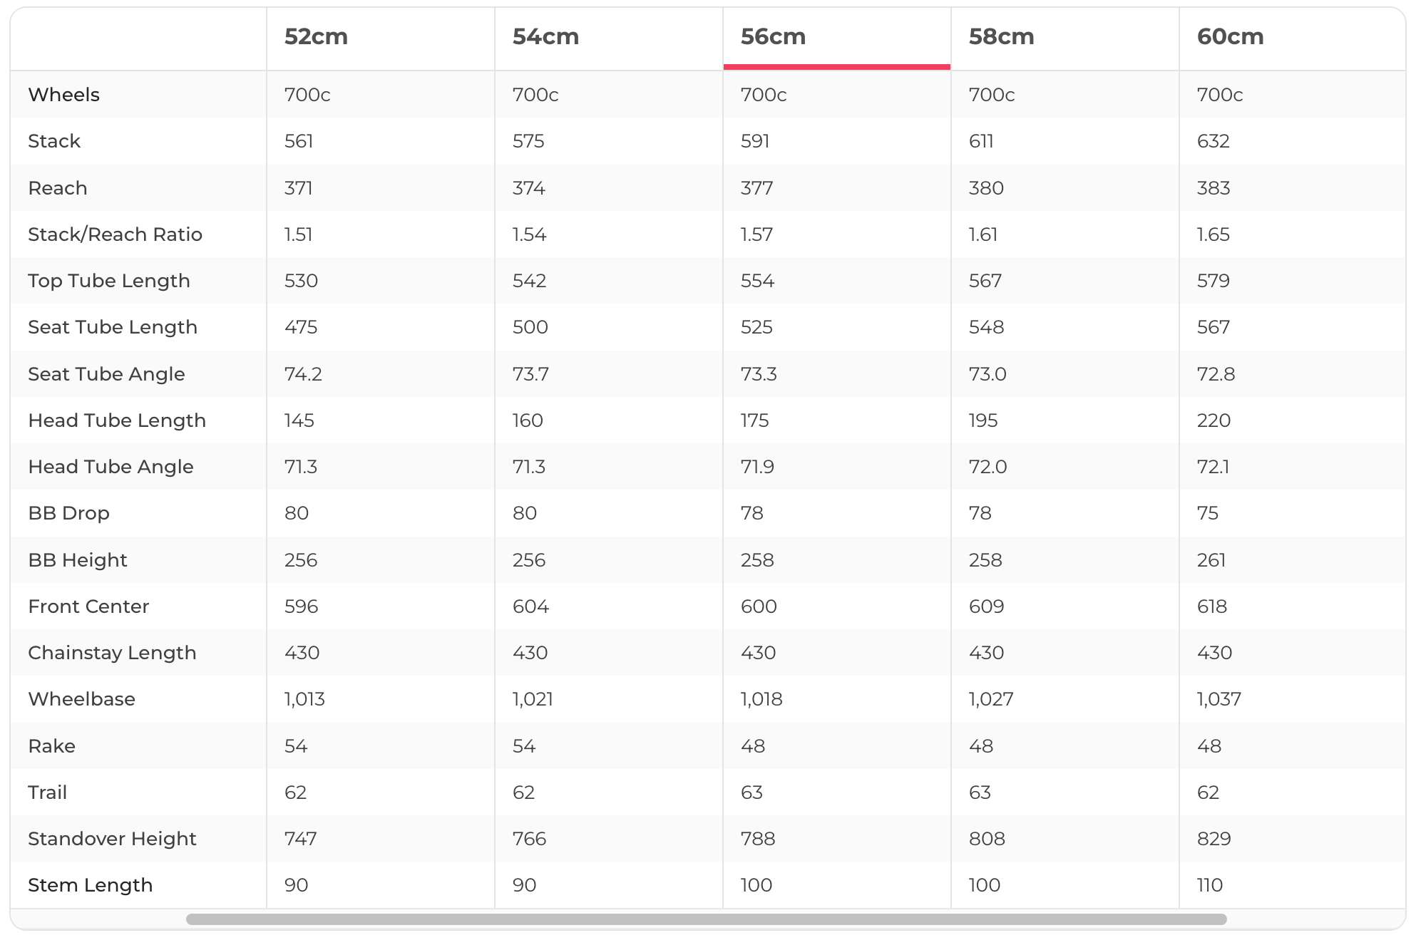Screen dimensions: 1416x945
Task: Click the 54cm Top Tube Length value 542
Action: [x=529, y=281]
